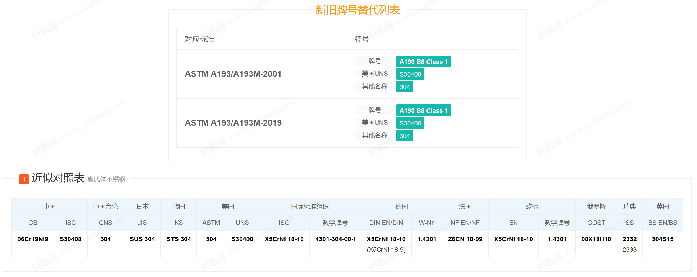
Task: Click the BS EN/BS sub-header
Action: point(662,223)
